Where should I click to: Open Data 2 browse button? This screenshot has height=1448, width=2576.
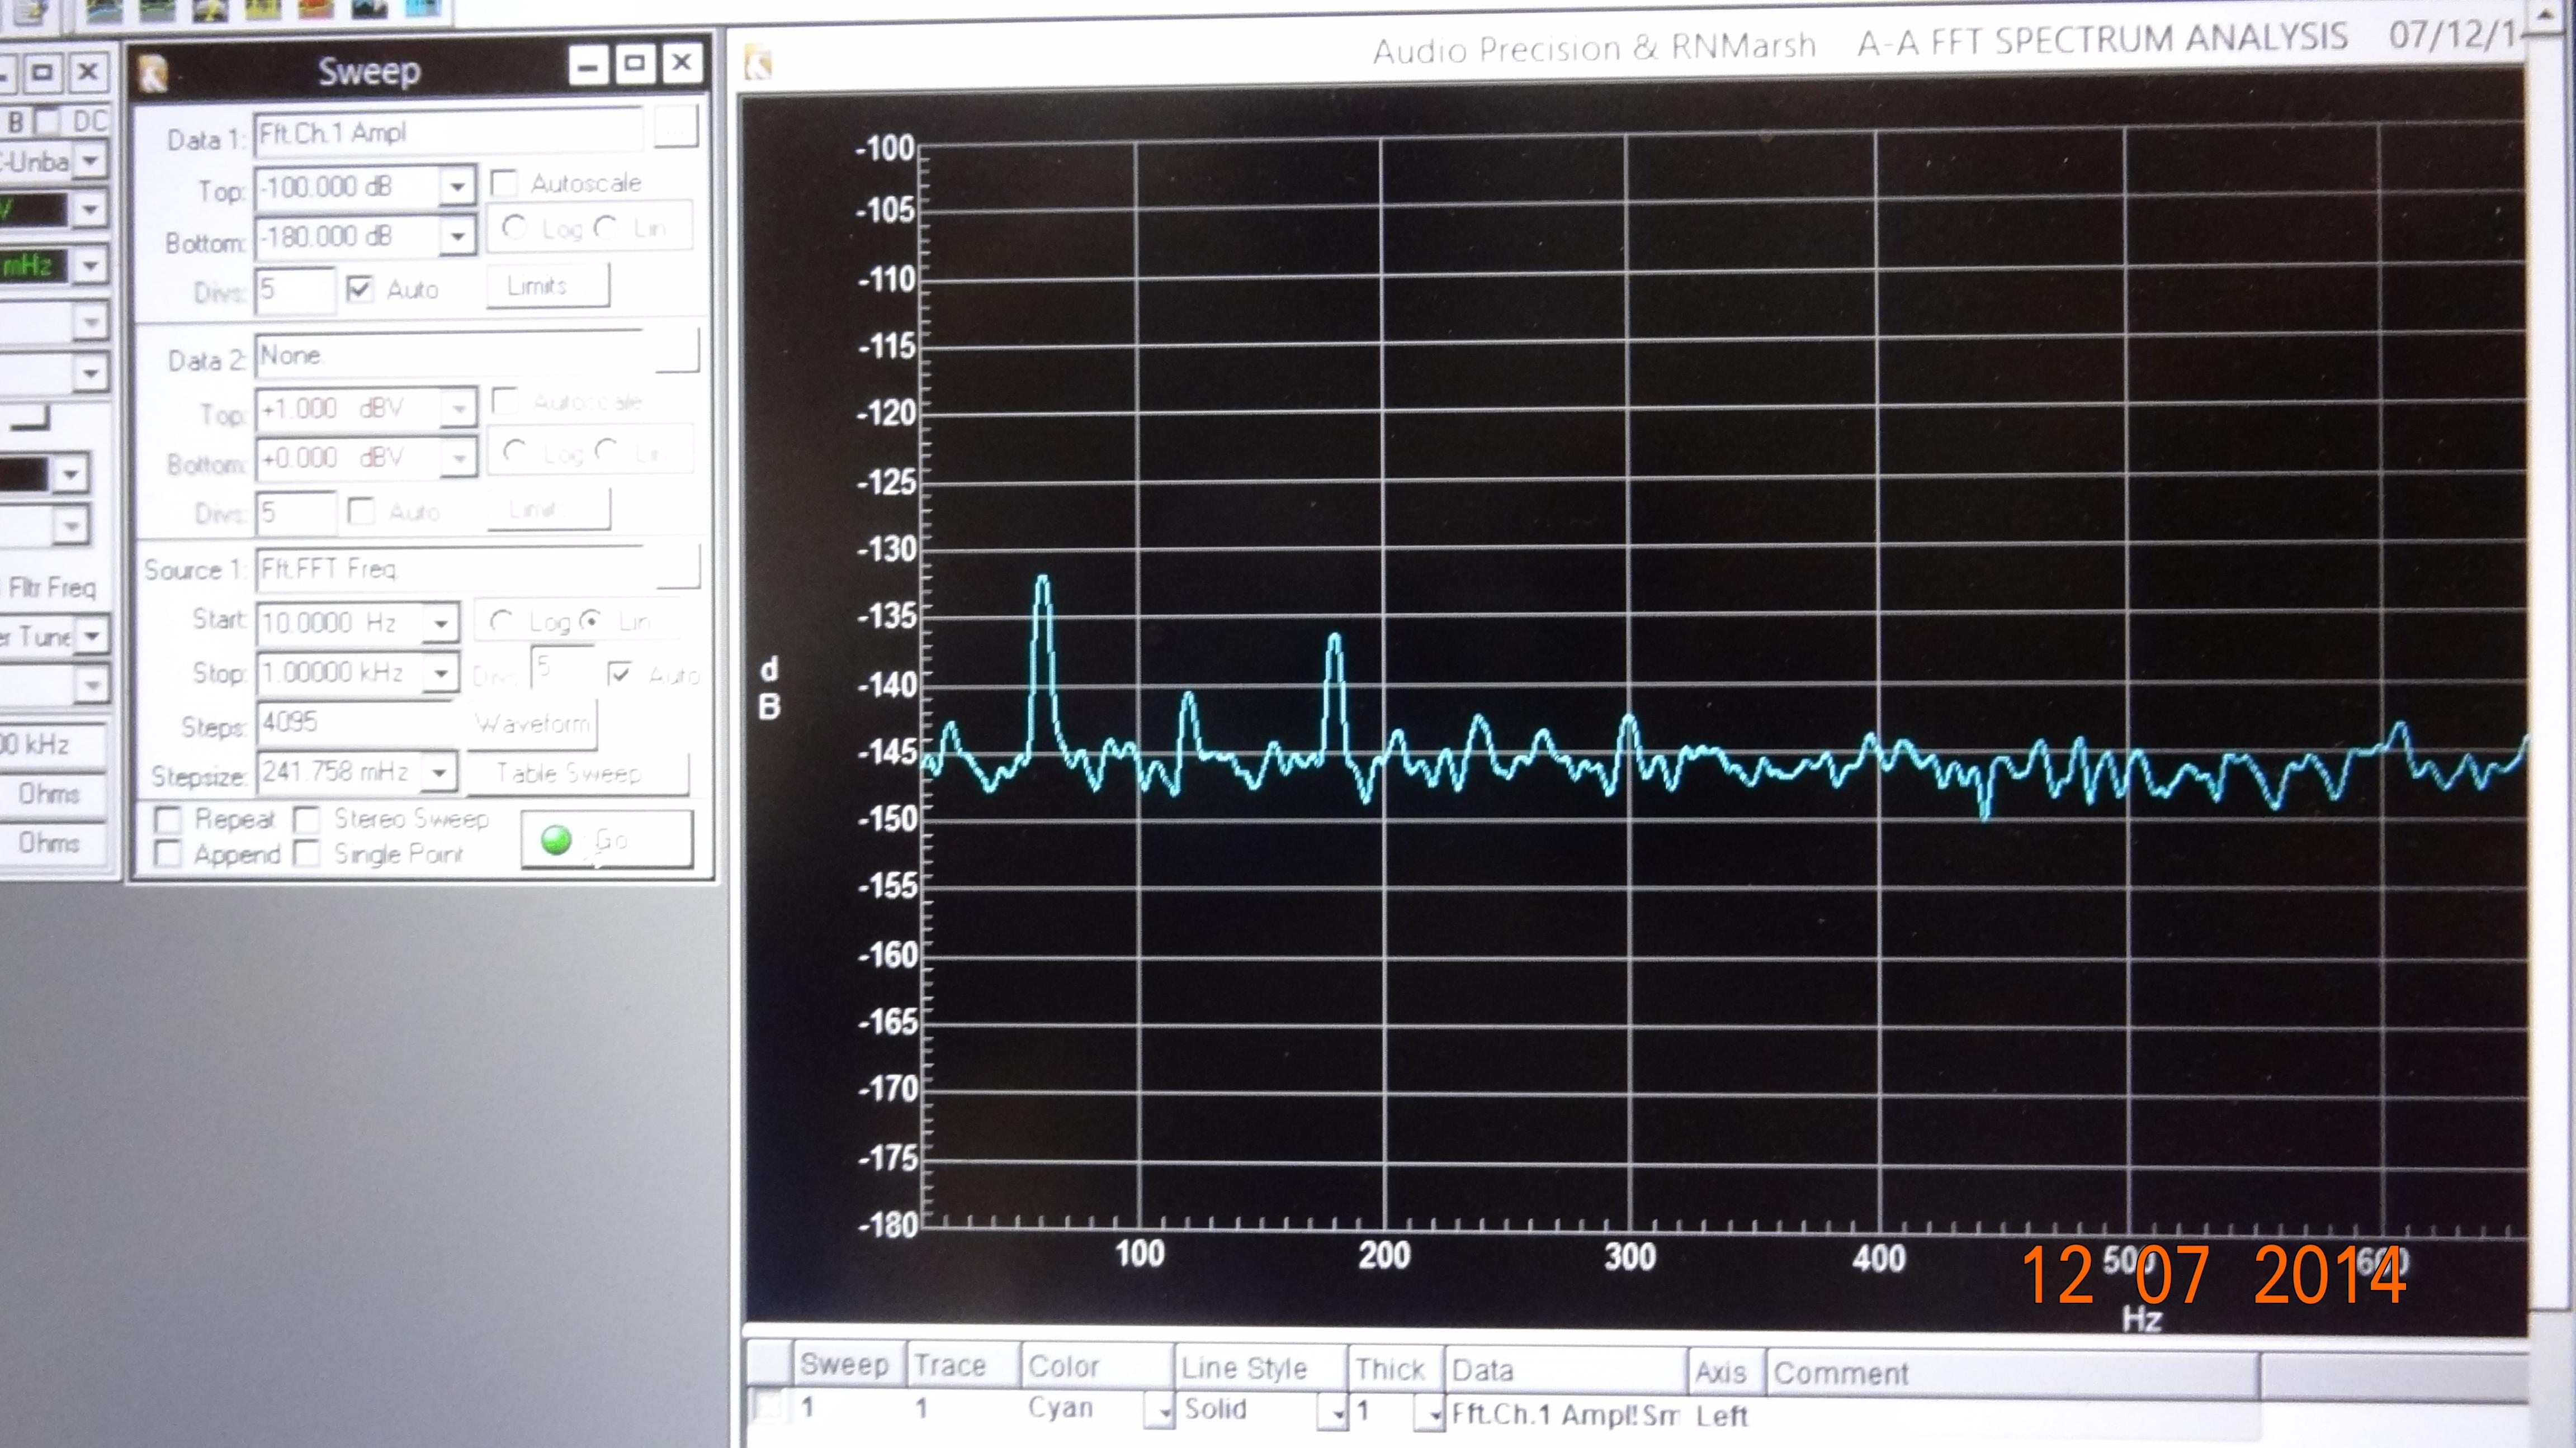678,352
